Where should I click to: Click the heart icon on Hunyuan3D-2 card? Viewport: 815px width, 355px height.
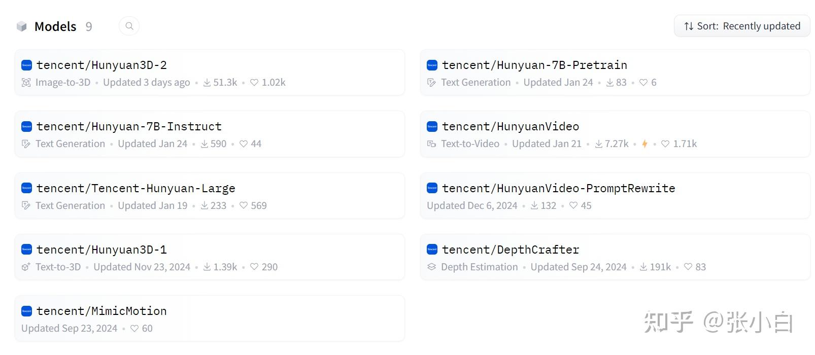click(x=254, y=83)
